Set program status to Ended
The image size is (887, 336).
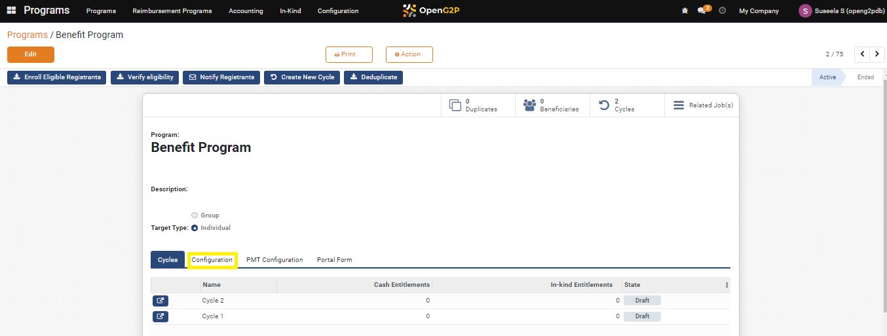(865, 77)
